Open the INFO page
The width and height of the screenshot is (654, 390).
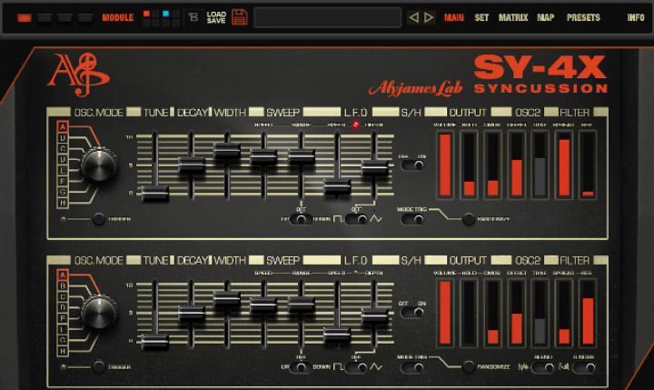(x=636, y=17)
